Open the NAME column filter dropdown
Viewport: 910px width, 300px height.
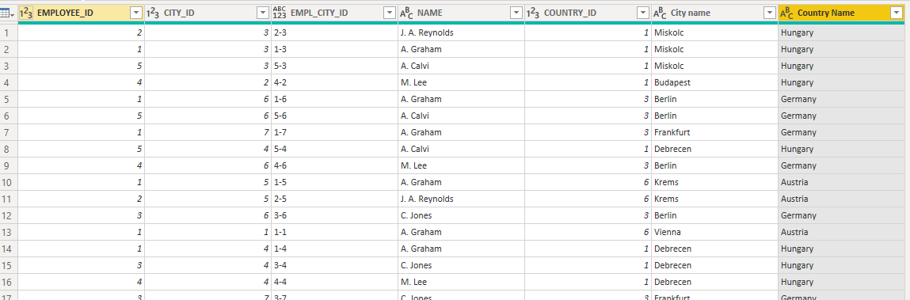click(516, 13)
